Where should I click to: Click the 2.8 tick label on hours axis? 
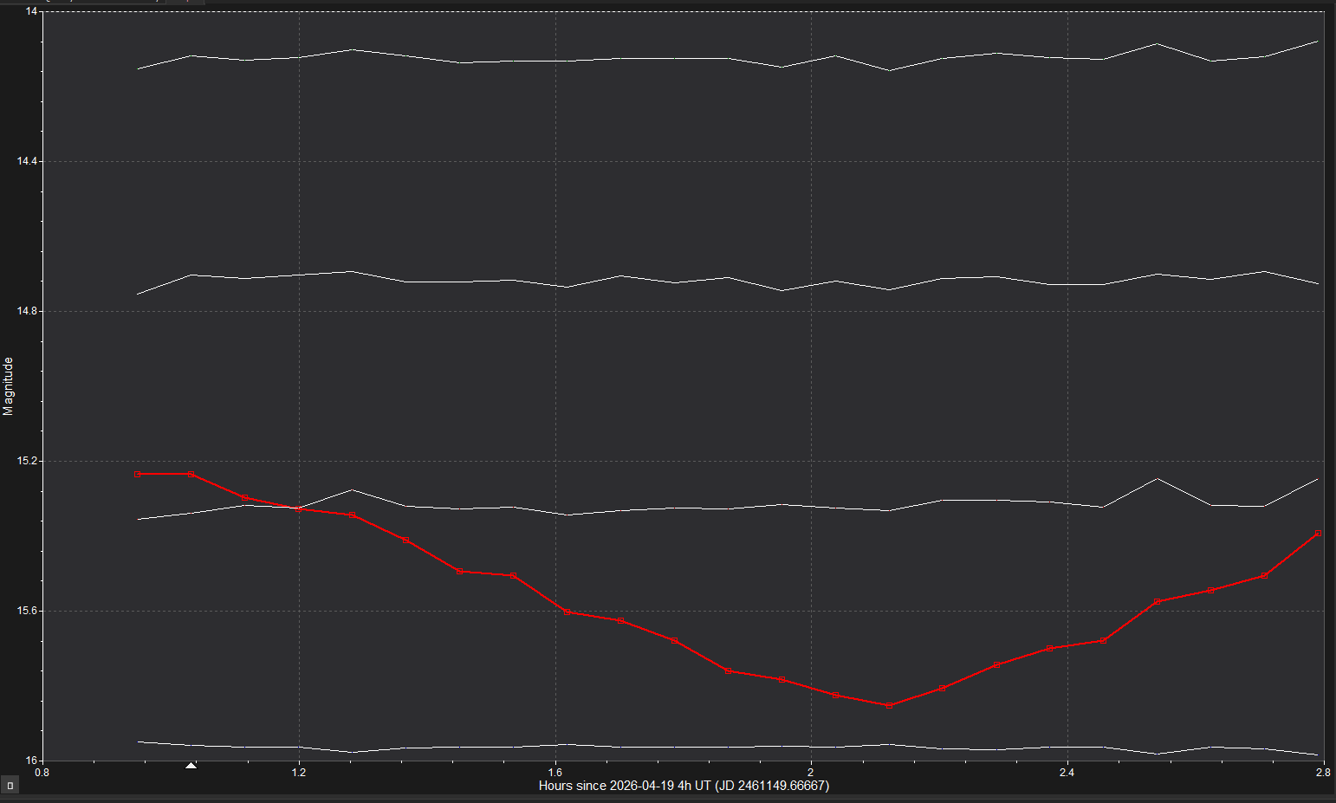coord(1322,772)
